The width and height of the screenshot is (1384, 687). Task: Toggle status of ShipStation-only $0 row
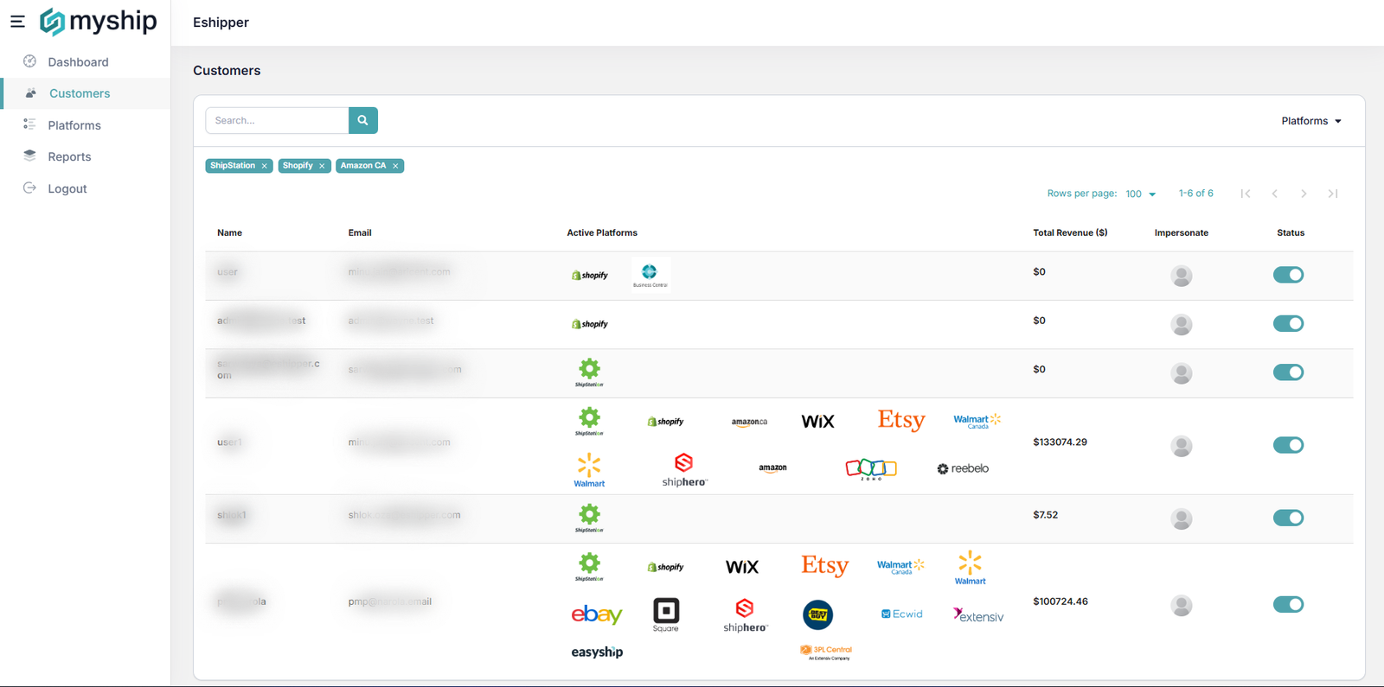[x=1288, y=372]
